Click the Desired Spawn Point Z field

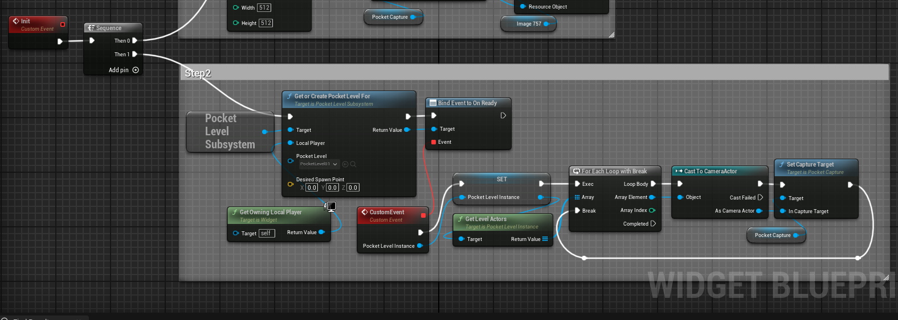click(353, 187)
